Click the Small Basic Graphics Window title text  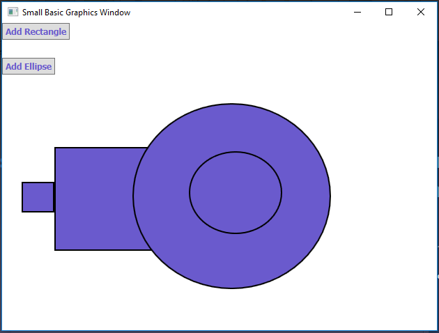point(76,13)
